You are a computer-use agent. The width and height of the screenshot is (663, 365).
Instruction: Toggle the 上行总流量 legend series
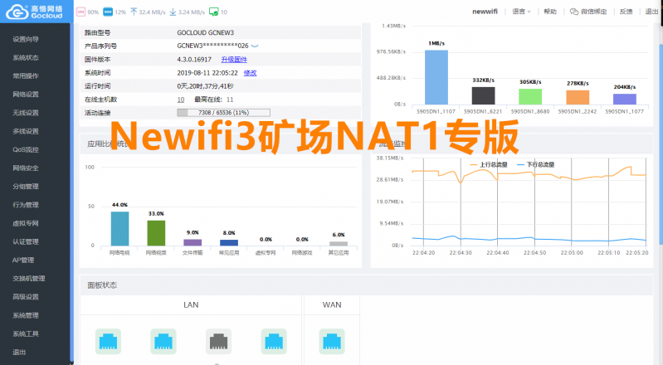click(489, 164)
